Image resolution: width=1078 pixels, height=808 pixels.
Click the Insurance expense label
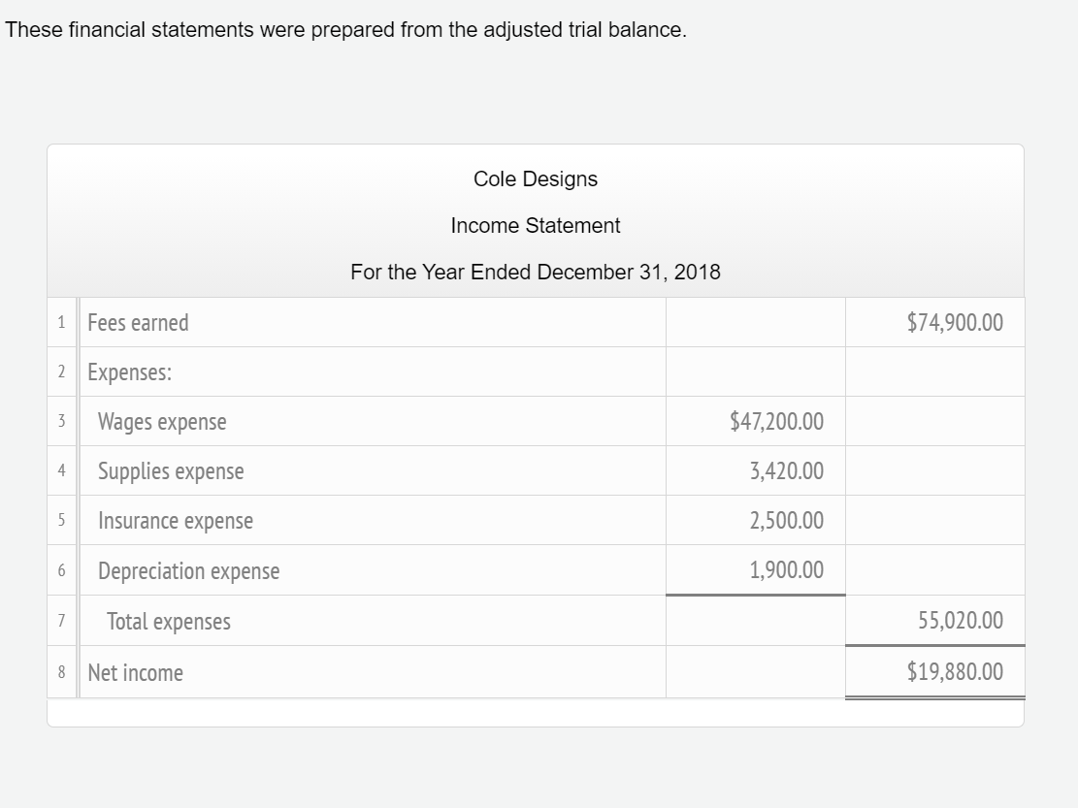tap(174, 521)
